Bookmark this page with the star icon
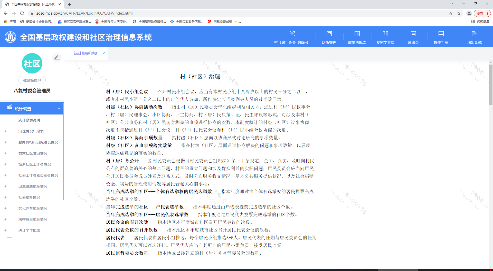The image size is (493, 271). 459,13
